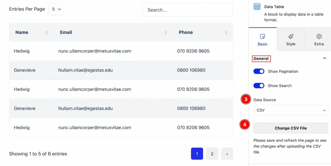
Task: Click the Basic tab cursor icon
Action: (262, 37)
